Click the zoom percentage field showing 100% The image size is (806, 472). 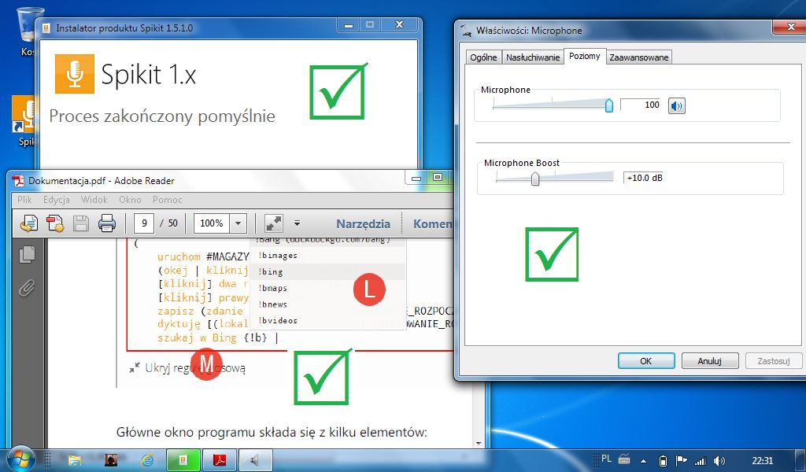click(x=212, y=223)
